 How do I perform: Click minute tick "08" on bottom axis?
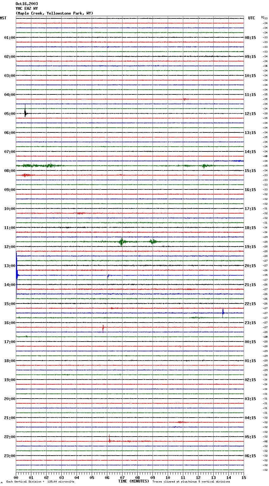tap(137, 477)
